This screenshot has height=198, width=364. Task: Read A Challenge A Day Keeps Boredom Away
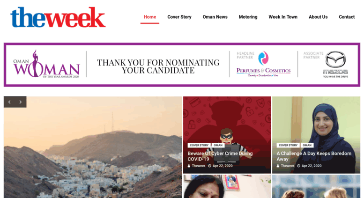[x=314, y=156]
